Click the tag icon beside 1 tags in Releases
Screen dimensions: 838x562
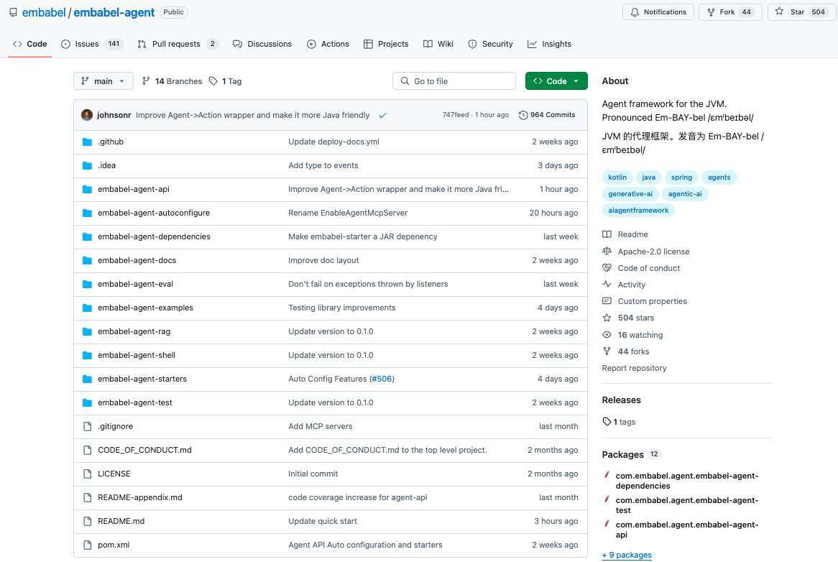pos(607,421)
